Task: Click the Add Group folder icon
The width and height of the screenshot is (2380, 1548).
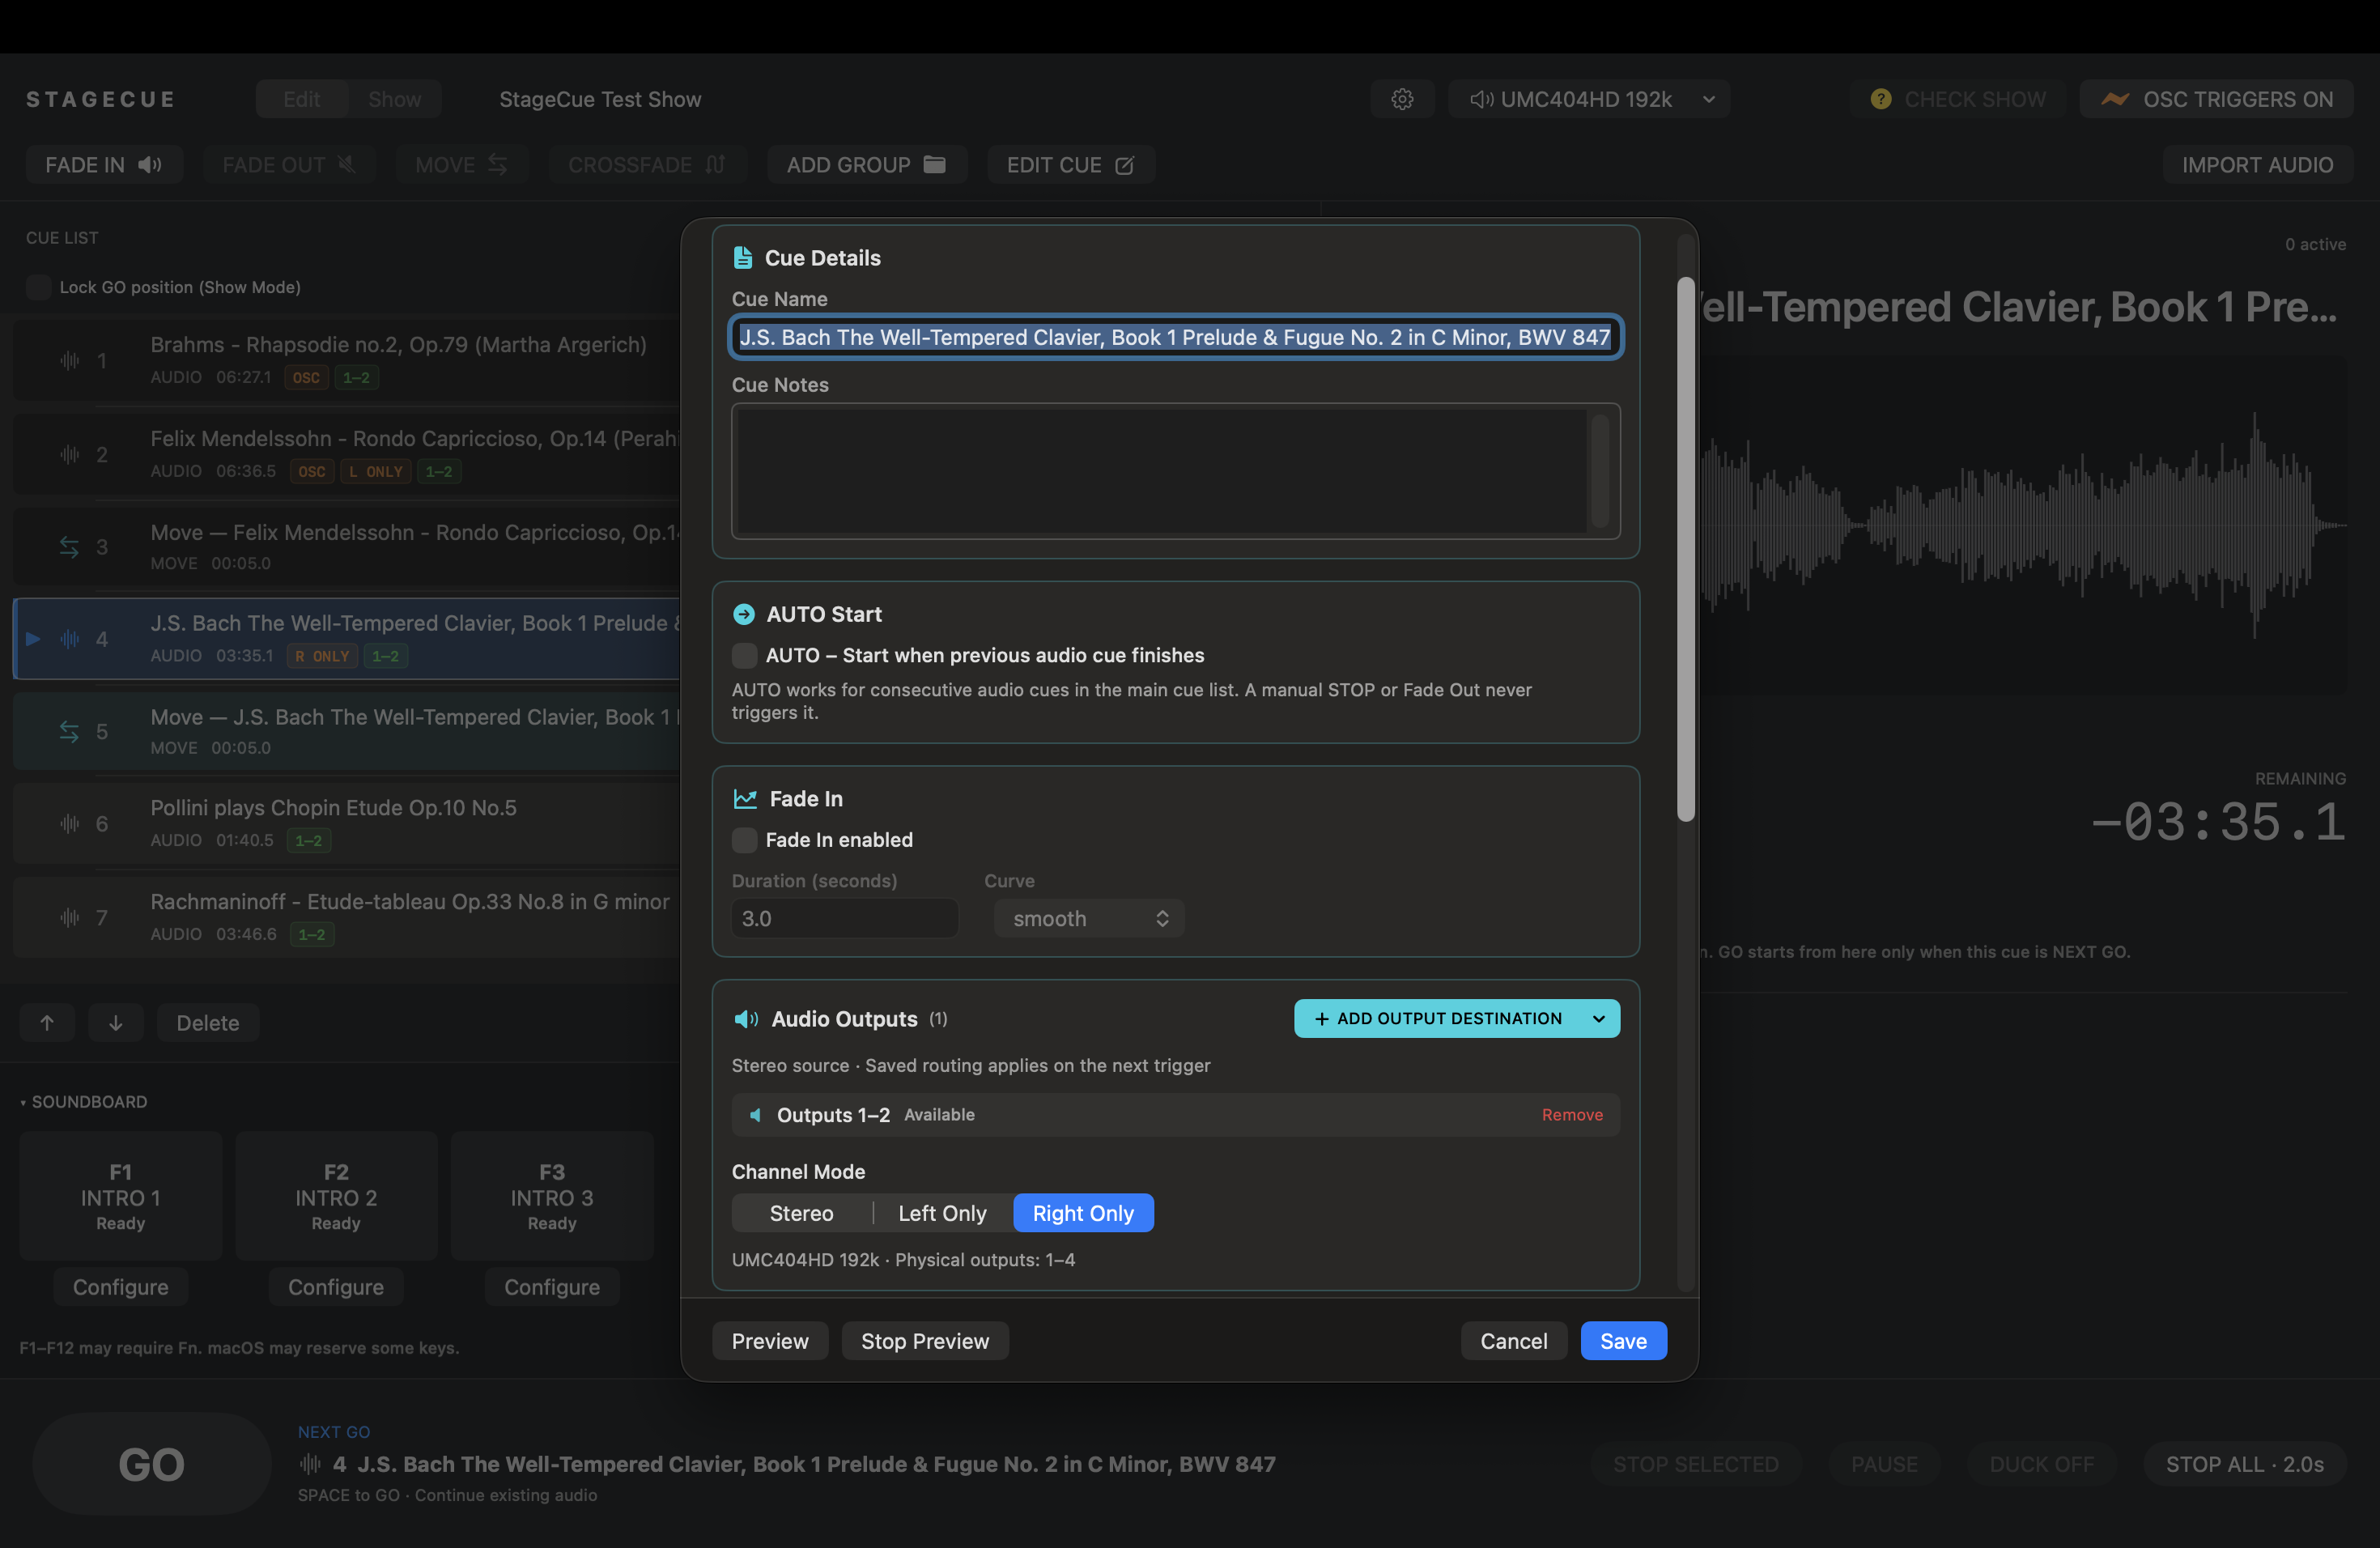Action: (934, 165)
